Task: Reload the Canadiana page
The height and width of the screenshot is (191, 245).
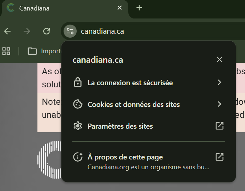Action: tap(47, 31)
